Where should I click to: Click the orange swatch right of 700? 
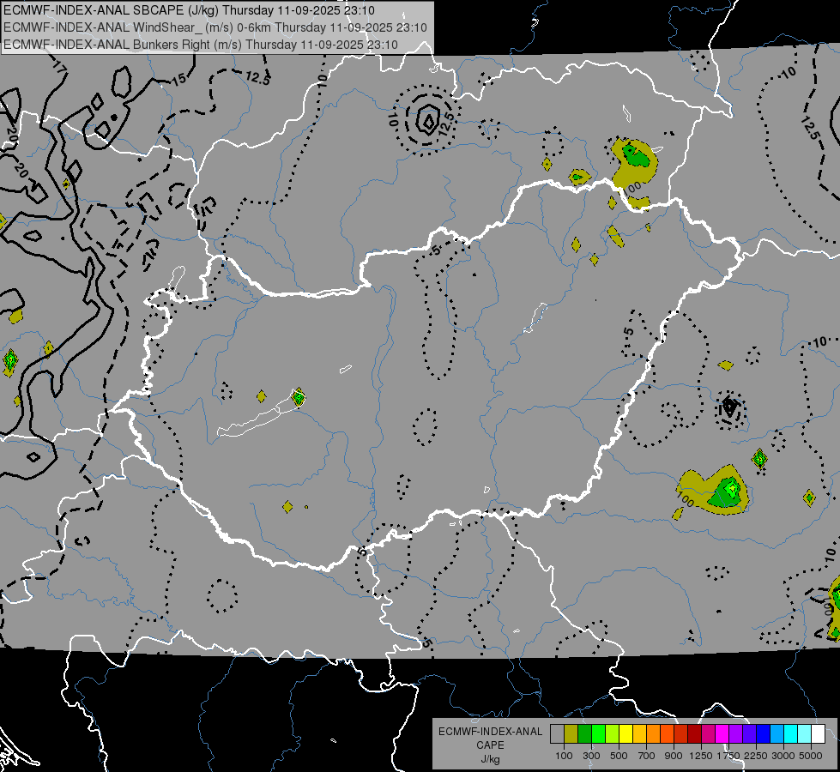tap(654, 733)
